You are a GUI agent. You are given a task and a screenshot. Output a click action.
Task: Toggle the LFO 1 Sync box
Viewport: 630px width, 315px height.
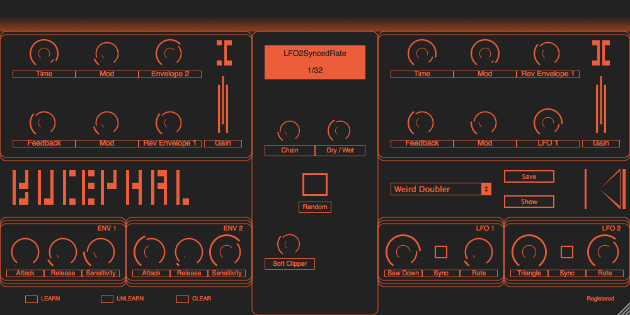point(441,252)
